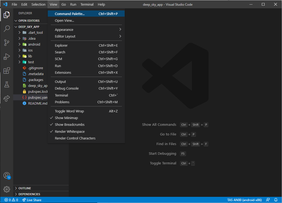This screenshot has height=203, width=282.
Task: Open the Live Share activity bar icon
Action: [7, 98]
